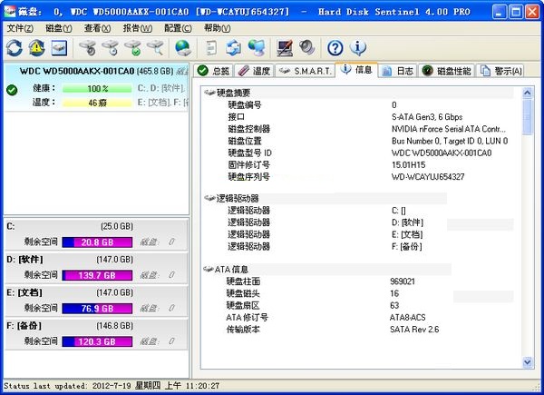The height and width of the screenshot is (395, 544).
Task: Click the info panel scrollbar thumb
Action: 528,117
